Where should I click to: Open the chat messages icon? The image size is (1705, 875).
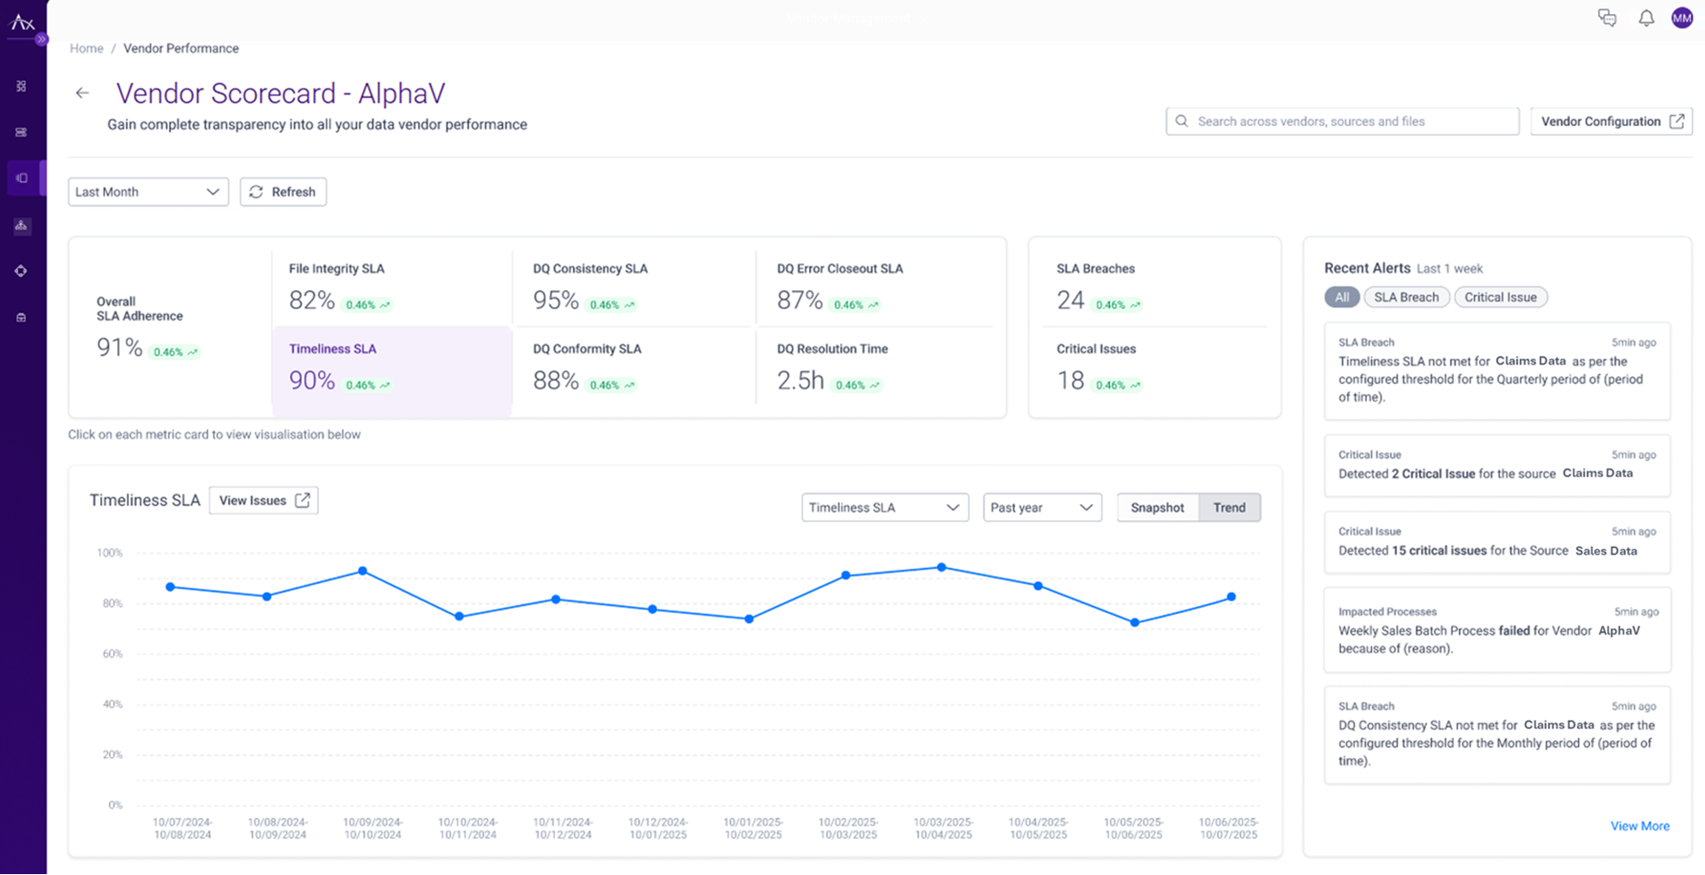[x=1606, y=18]
